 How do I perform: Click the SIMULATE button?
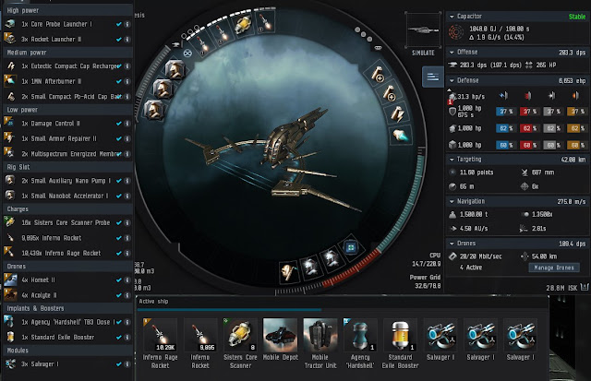coord(423,53)
